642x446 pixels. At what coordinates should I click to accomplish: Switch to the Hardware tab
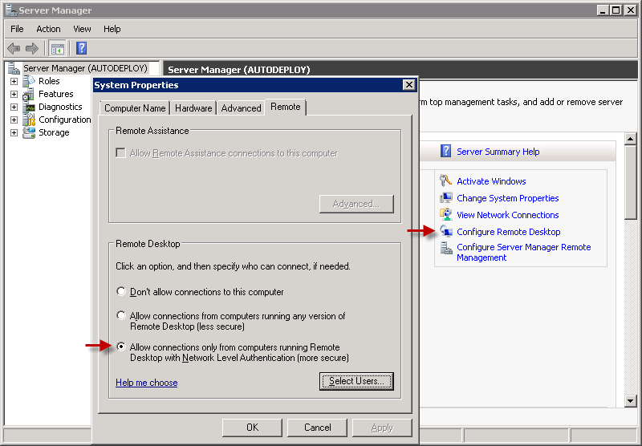(x=193, y=108)
